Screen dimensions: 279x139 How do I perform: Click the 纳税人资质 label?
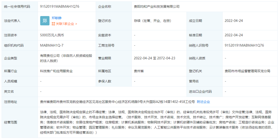pos(197,58)
